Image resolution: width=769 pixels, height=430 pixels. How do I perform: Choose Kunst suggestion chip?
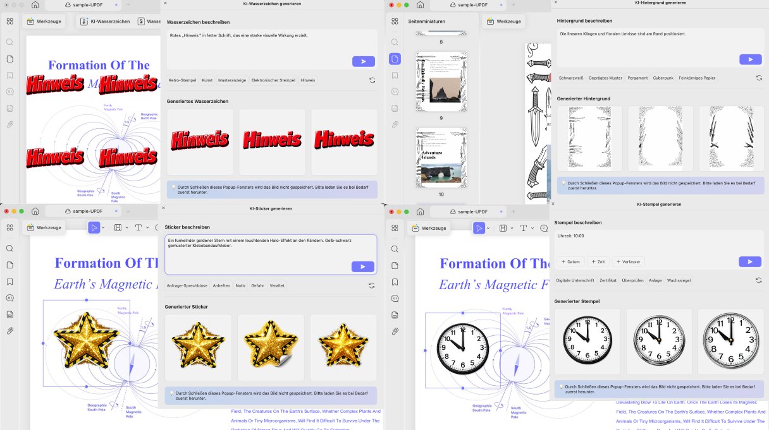(207, 80)
